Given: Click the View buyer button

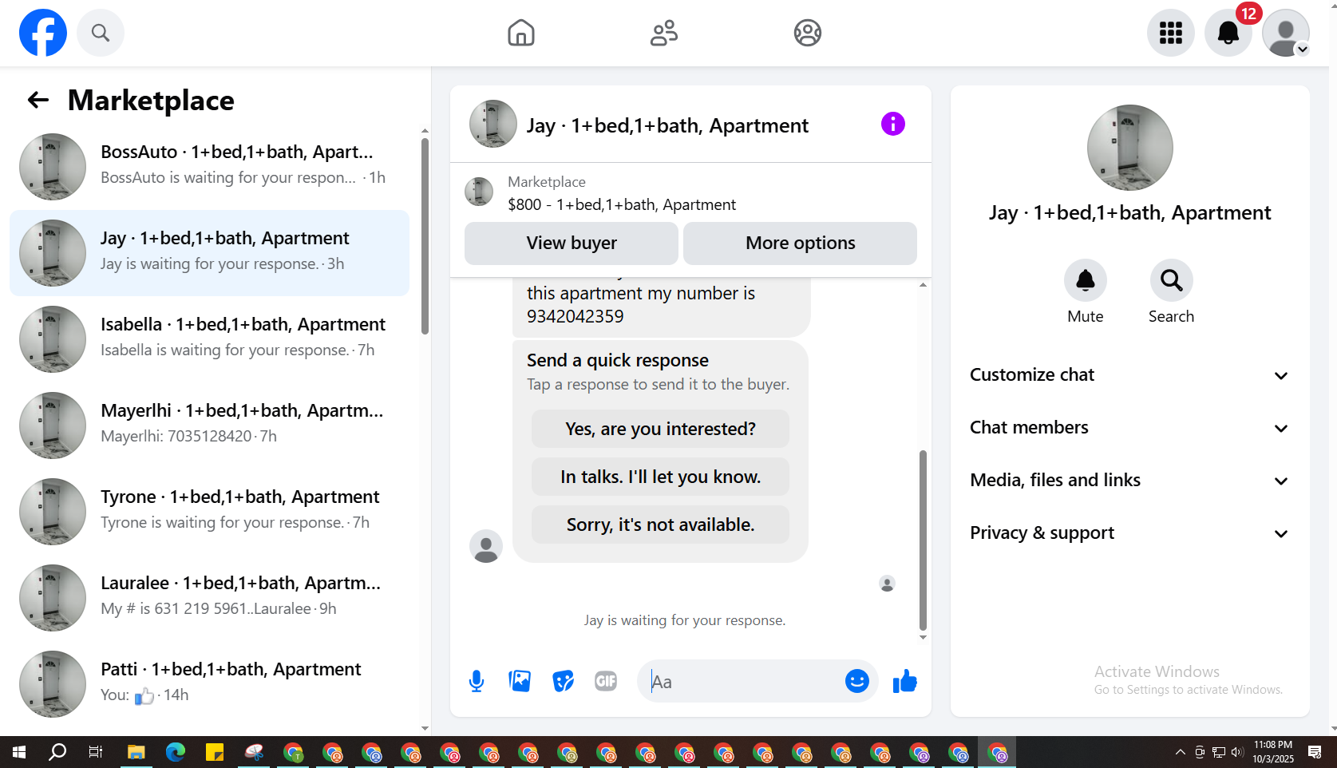Looking at the screenshot, I should pyautogui.click(x=572, y=243).
